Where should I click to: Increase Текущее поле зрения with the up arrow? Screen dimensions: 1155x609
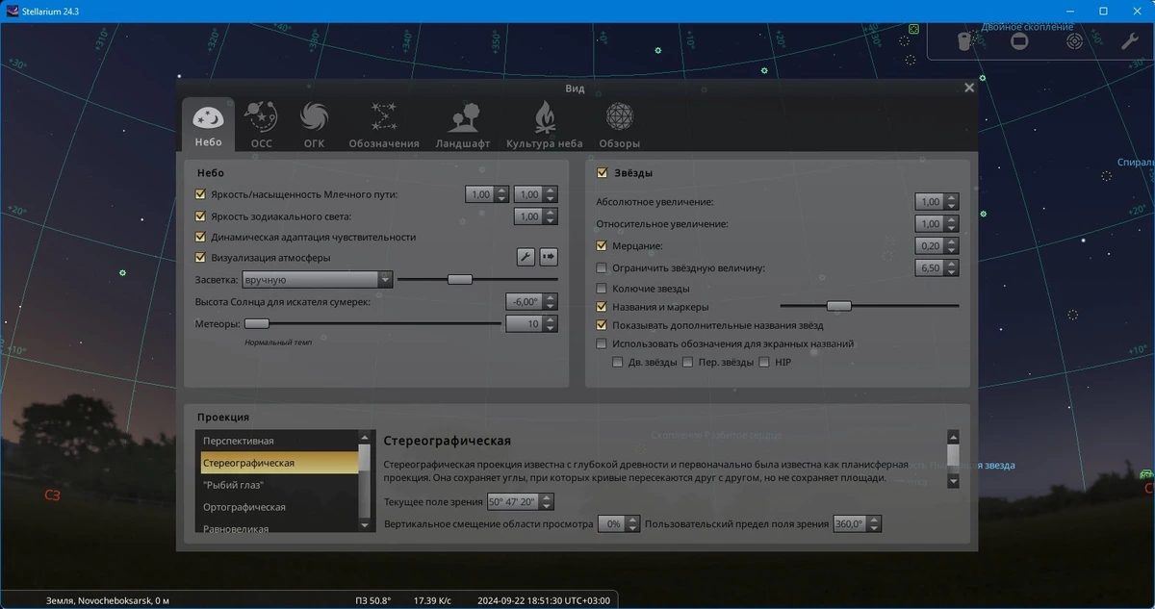tap(548, 497)
